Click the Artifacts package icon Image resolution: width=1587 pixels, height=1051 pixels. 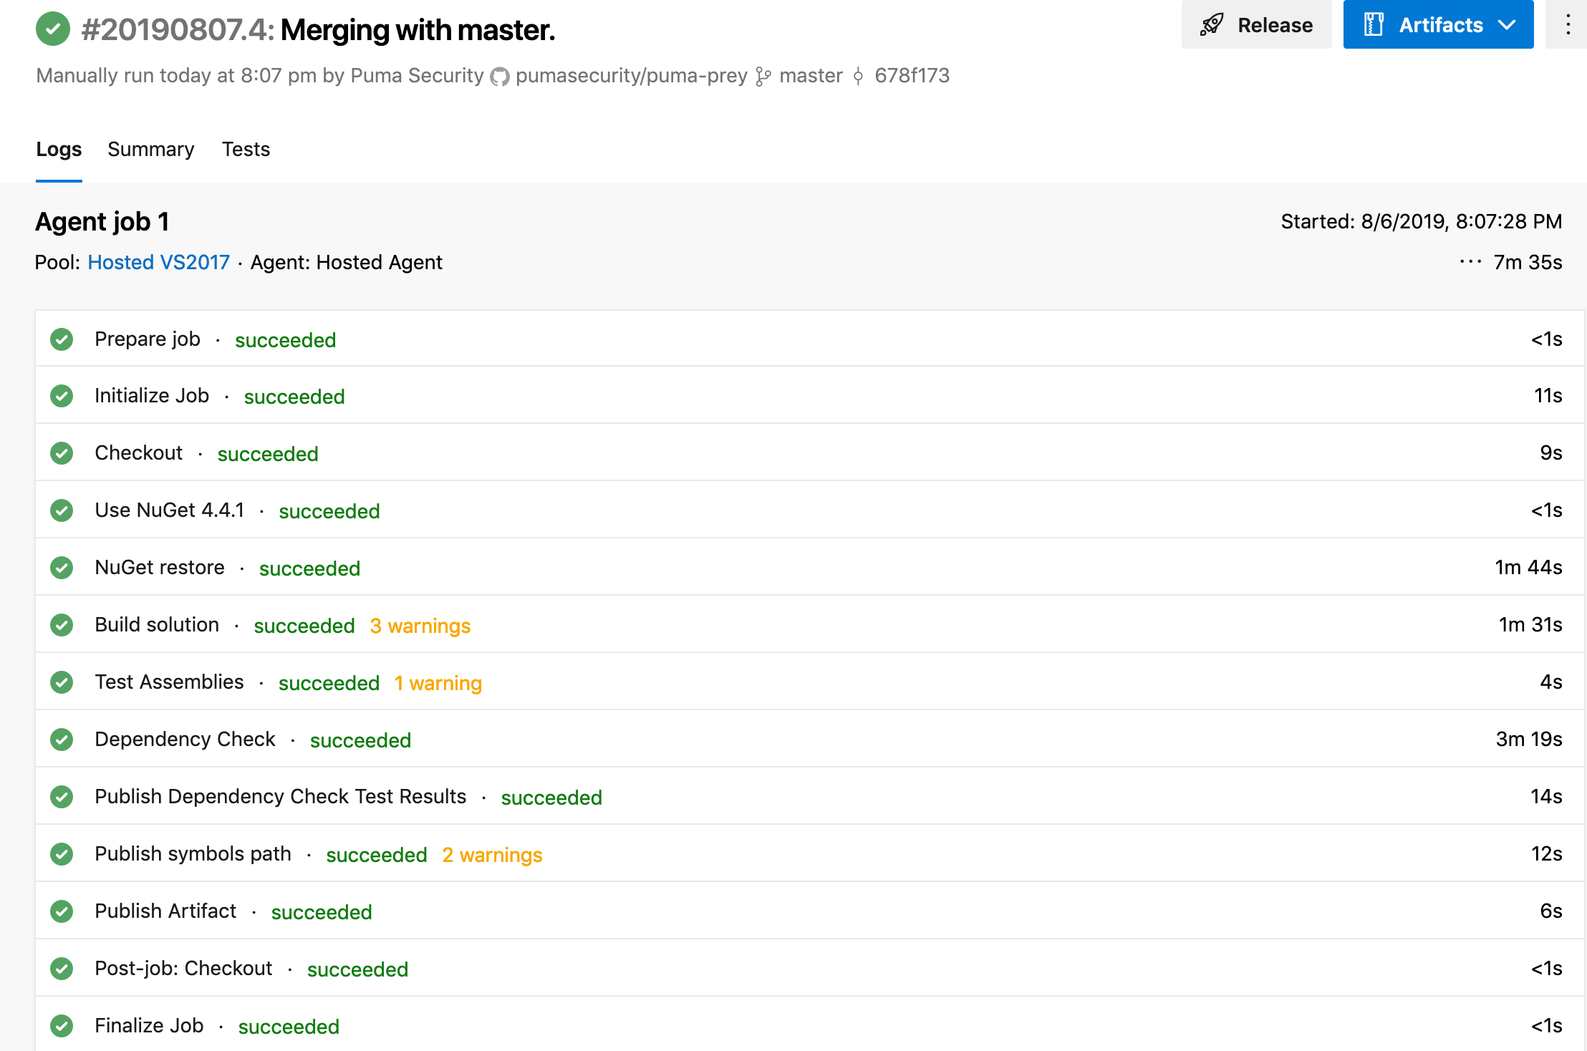point(1373,25)
